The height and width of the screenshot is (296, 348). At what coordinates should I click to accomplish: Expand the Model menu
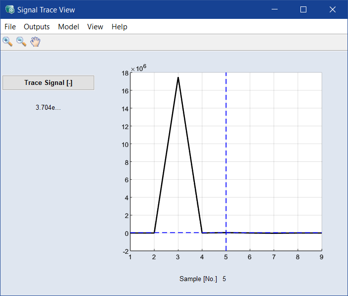pyautogui.click(x=68, y=27)
